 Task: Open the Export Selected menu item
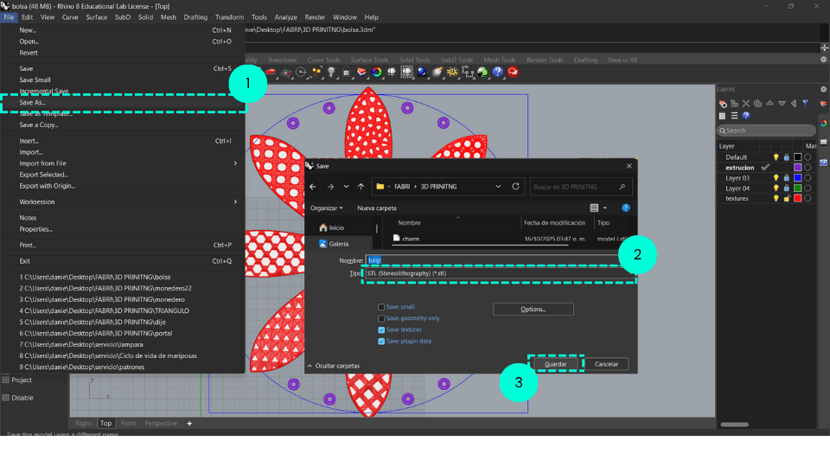[x=43, y=175]
